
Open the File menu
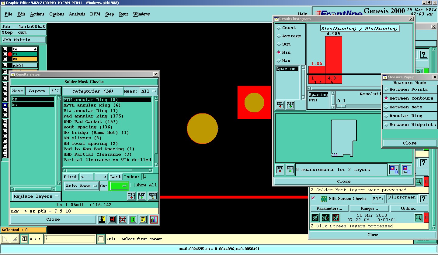pos(9,14)
